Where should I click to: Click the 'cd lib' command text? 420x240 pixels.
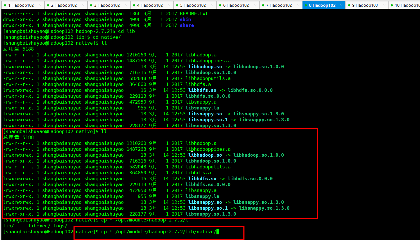(127, 31)
